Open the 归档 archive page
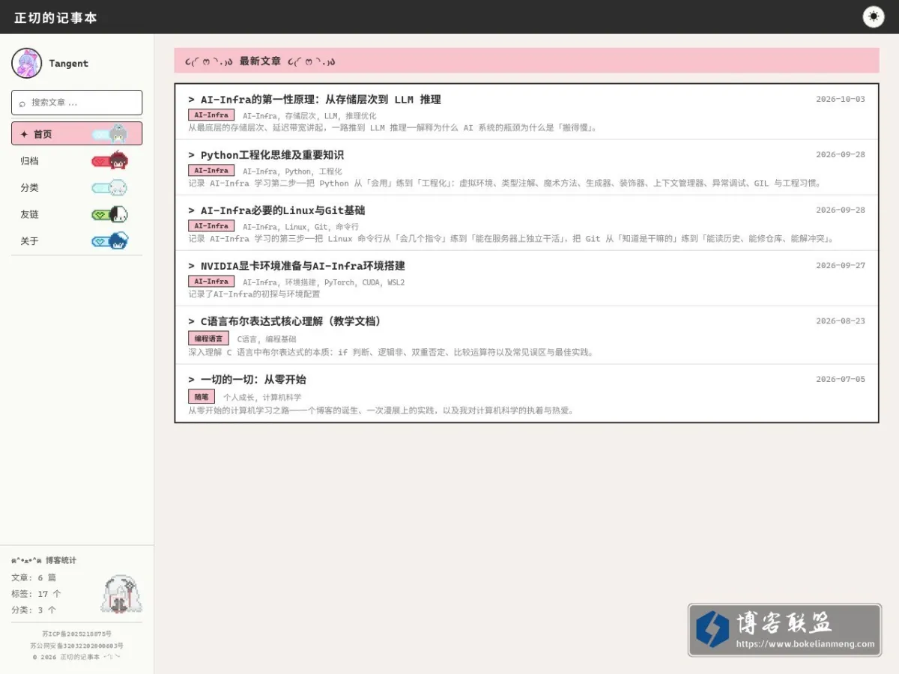Viewport: 899px width, 674px height. 76,161
